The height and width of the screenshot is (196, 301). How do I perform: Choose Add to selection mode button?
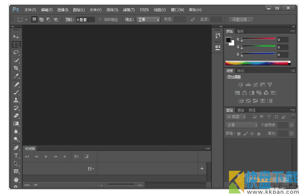[42, 19]
